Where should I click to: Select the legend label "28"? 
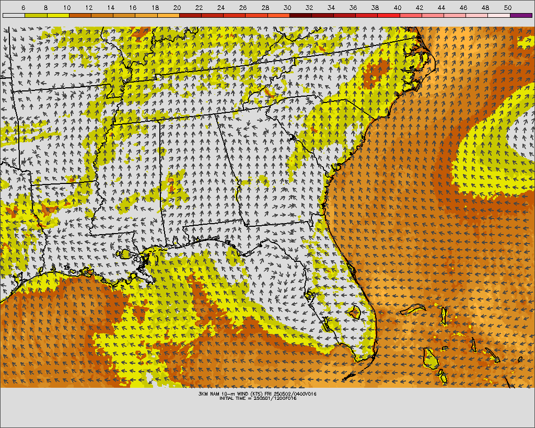pyautogui.click(x=265, y=7)
